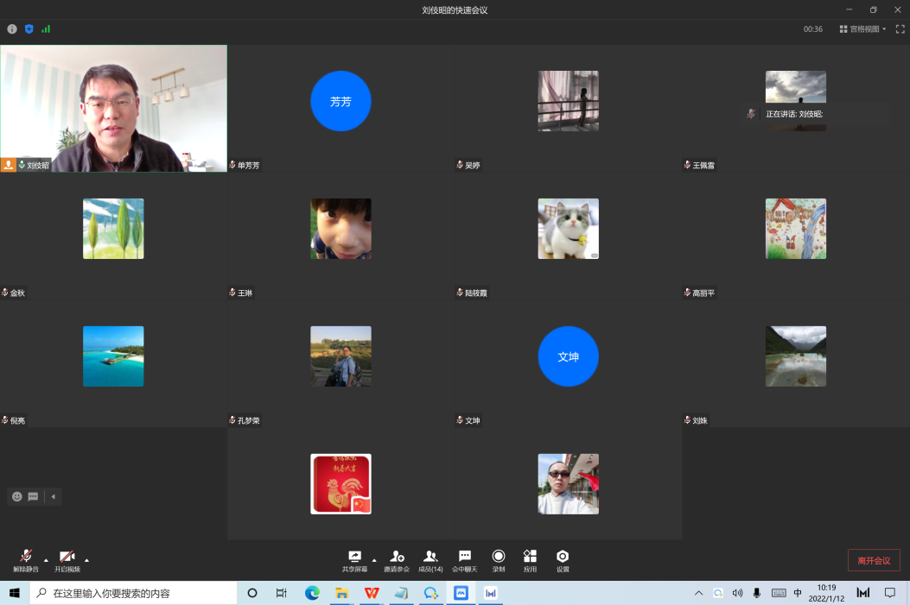Open the 应用 apps icon
This screenshot has height=605, width=910.
click(530, 558)
